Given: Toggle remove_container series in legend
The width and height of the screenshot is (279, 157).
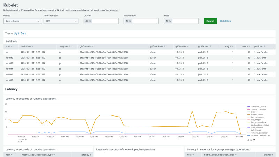Looking at the screenshot, I should coord(257,133).
